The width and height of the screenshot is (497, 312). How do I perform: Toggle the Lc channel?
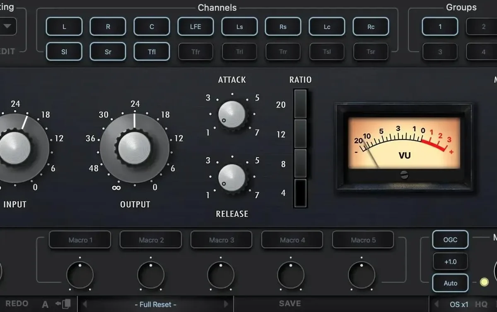pyautogui.click(x=327, y=26)
